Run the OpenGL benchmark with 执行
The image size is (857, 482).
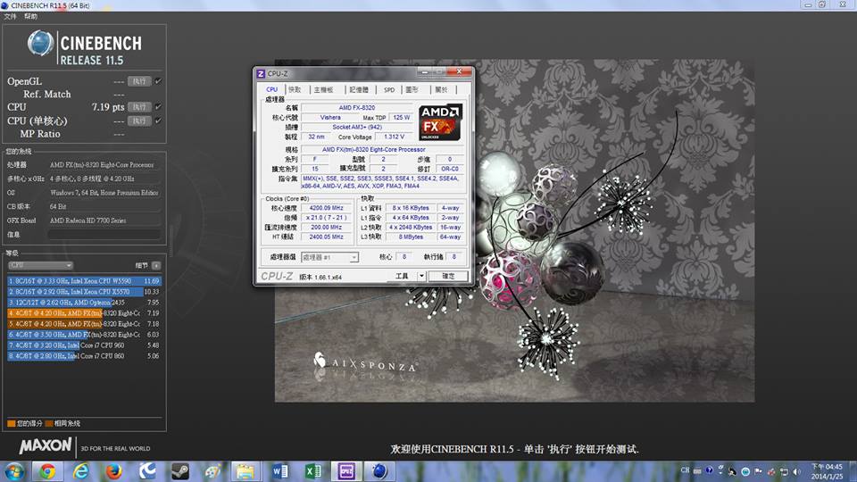click(139, 81)
